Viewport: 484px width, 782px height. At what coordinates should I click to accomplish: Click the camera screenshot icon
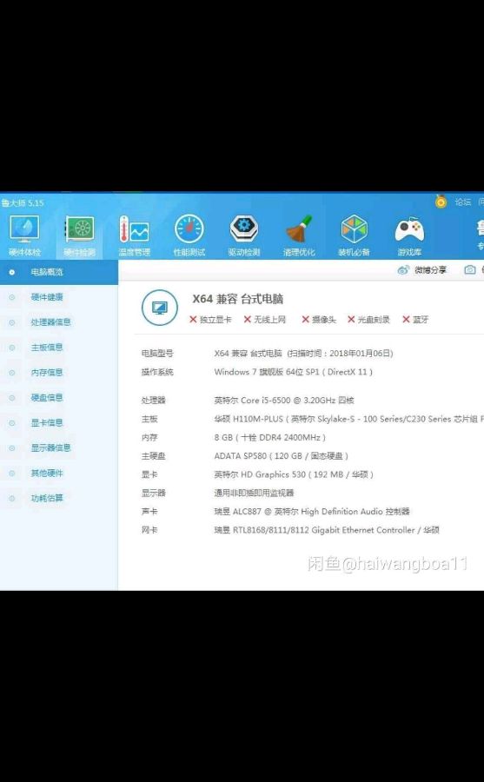(469, 270)
